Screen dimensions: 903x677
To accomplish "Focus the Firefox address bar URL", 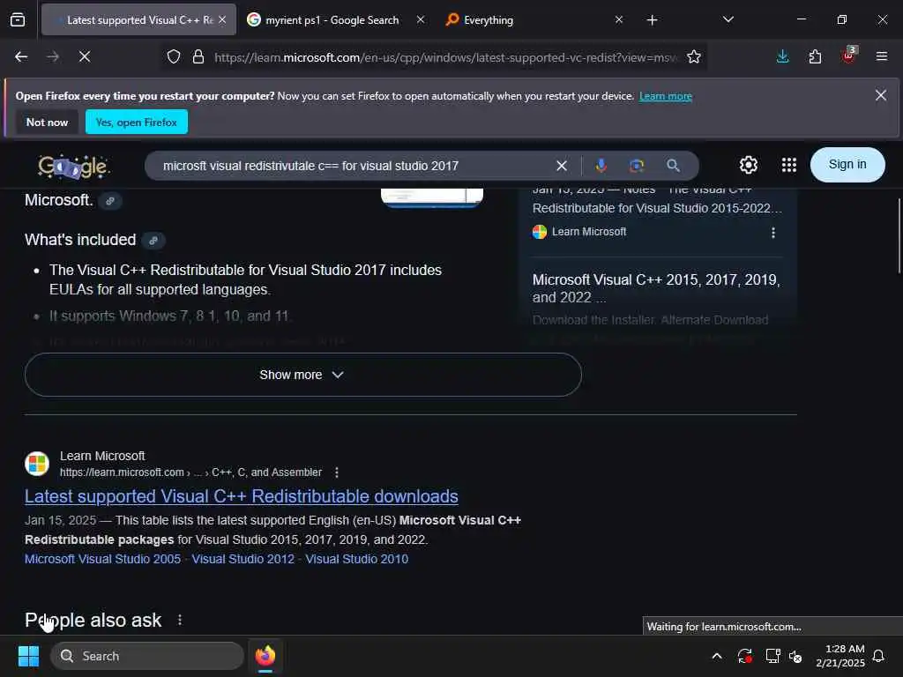I will [x=445, y=57].
